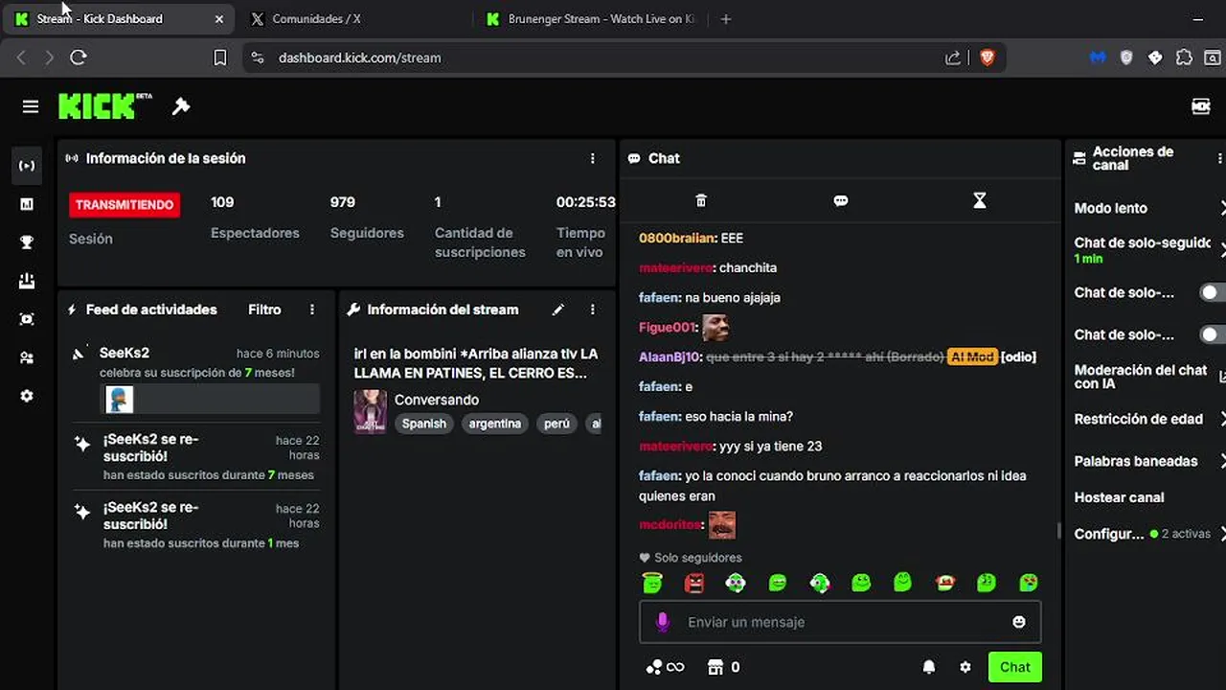This screenshot has height=690, width=1226.
Task: Open the settings gear in the left sidebar
Action: 27,396
